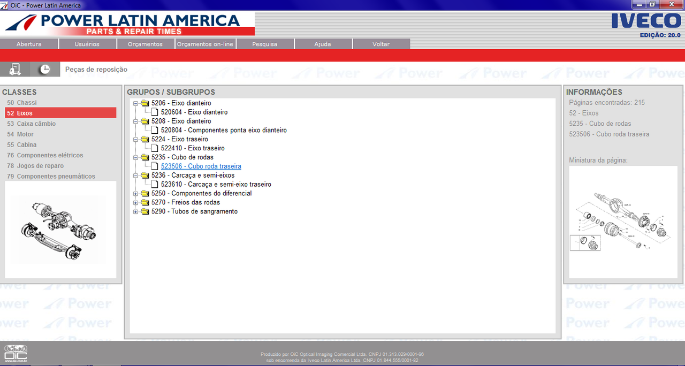Click 'Peças de reposição' label
Image resolution: width=685 pixels, height=366 pixels.
point(96,70)
